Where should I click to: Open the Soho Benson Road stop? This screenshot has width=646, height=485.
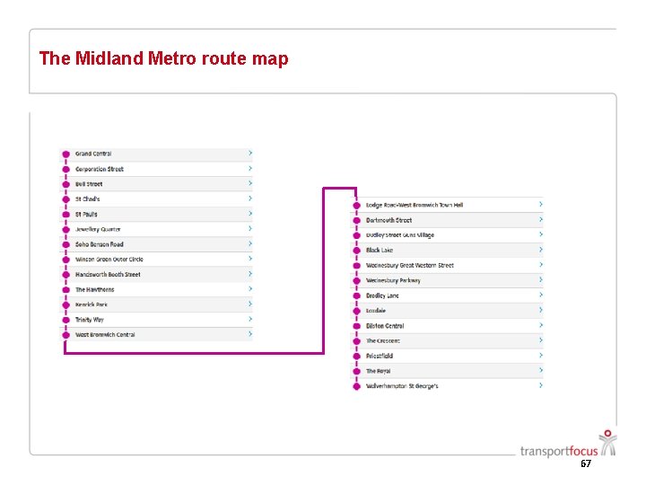point(156,244)
